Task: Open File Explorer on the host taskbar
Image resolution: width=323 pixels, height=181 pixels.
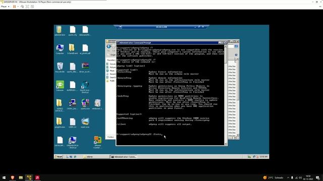Action: (x=21, y=177)
